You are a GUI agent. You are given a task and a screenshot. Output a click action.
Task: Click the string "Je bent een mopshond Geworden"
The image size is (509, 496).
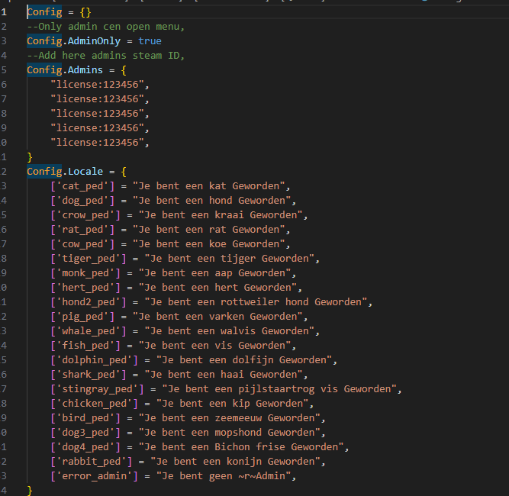click(x=230, y=433)
